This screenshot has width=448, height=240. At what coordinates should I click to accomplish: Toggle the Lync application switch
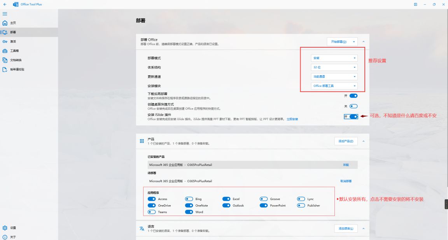301,199
